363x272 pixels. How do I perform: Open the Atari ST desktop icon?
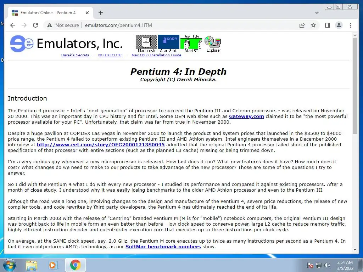pyautogui.click(x=191, y=44)
